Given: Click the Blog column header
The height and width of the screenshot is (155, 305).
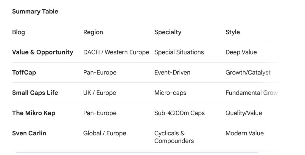Looking at the screenshot, I should [x=18, y=32].
